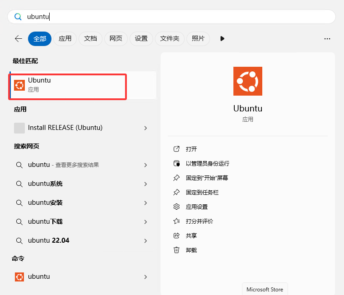344x295 pixels.
Task: Click the Microsoft Store button
Action: [x=265, y=290]
